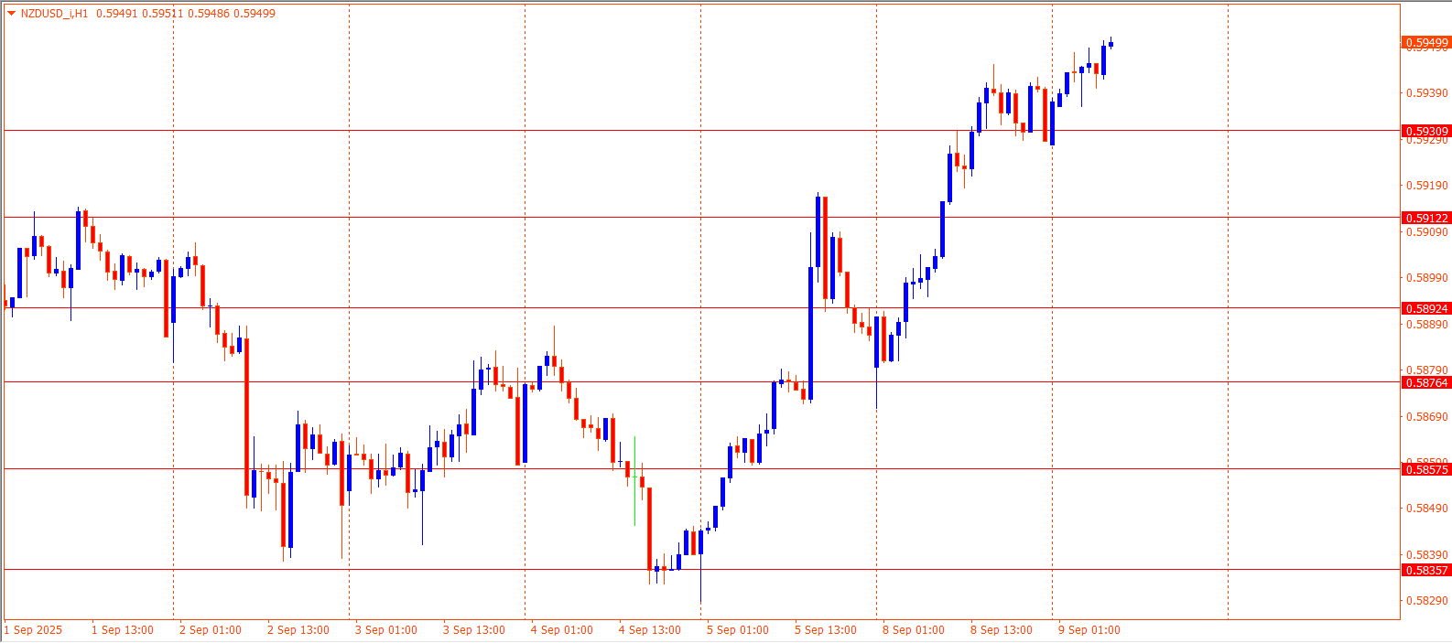The height and width of the screenshot is (643, 1452).
Task: Click the 0.58357 bottom level price tag
Action: [x=1426, y=571]
